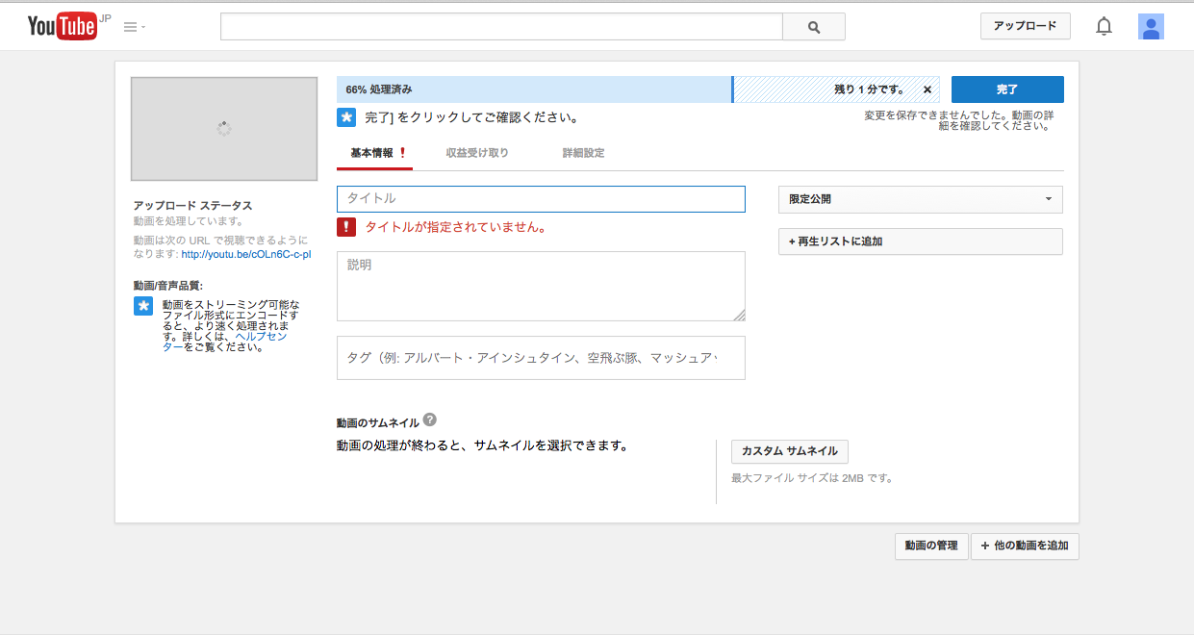Open the thumbnail help question mark

430,420
